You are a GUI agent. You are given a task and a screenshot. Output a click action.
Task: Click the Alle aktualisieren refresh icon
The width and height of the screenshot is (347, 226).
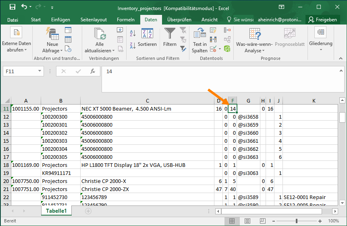coord(100,34)
